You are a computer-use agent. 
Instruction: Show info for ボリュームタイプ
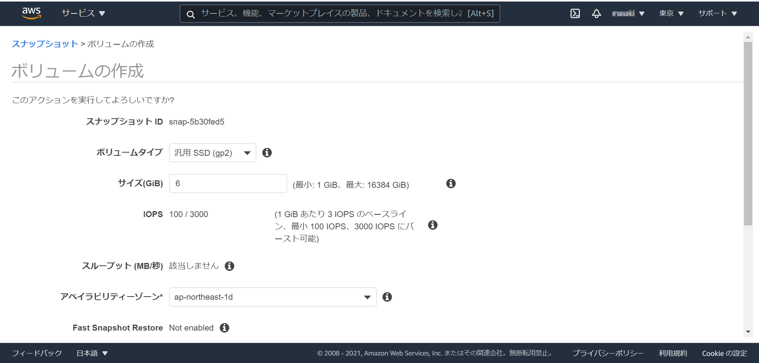pos(267,153)
